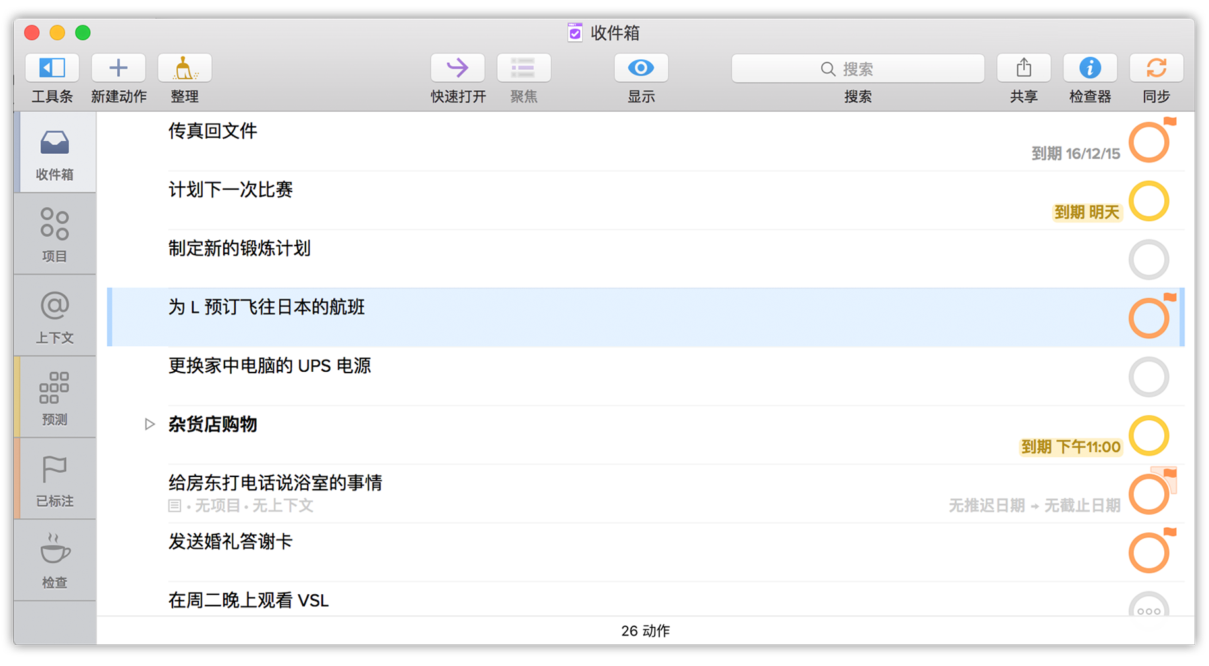
Task: Switch to the 项目 projects tab
Action: [x=55, y=234]
